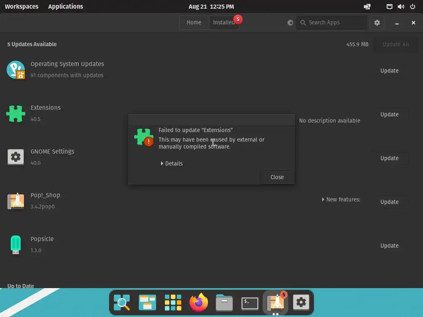Expand the New features disclosure for Pop!_Shop

pyautogui.click(x=341, y=199)
